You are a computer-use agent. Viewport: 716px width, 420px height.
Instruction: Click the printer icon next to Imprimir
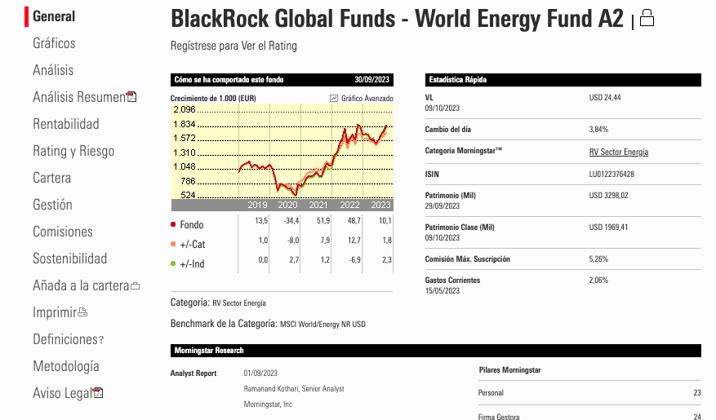tap(82, 312)
